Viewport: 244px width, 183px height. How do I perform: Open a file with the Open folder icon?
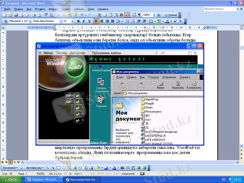pyautogui.click(x=11, y=15)
